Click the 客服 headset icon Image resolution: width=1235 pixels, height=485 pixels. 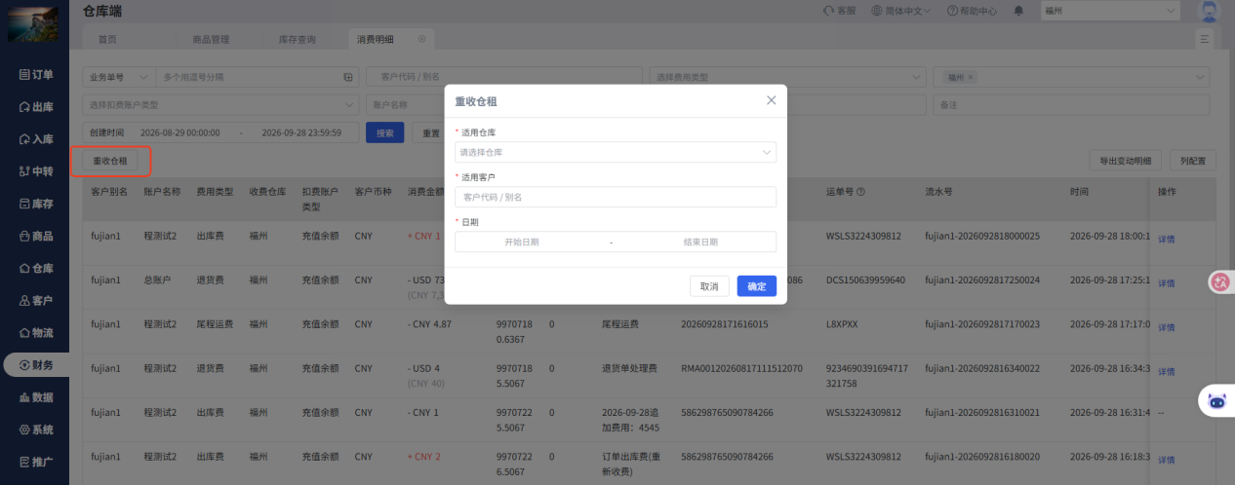828,11
